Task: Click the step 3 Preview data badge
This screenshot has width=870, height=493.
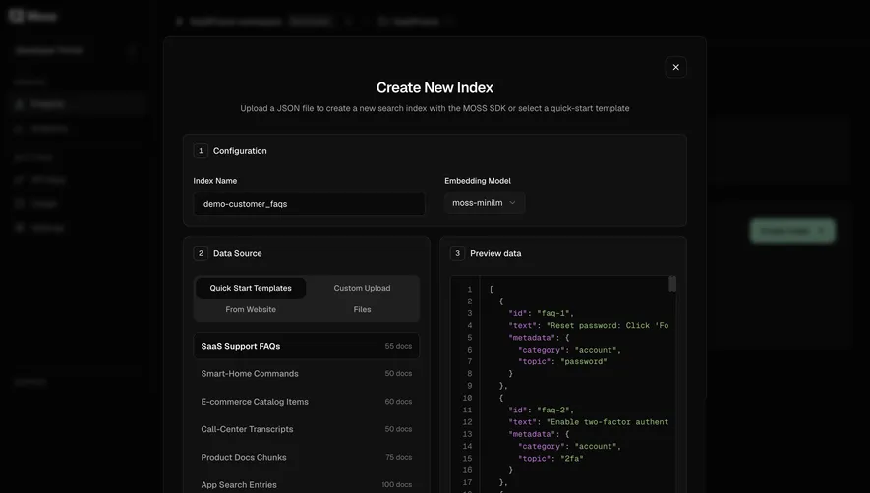Action: click(x=457, y=253)
